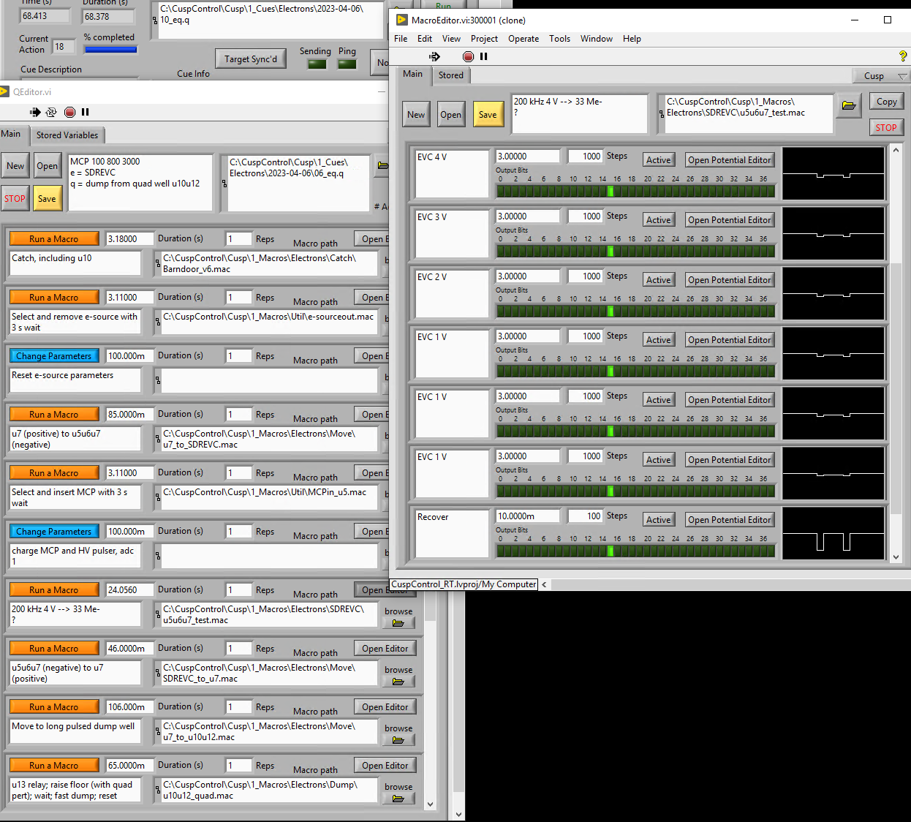The width and height of the screenshot is (911, 822).
Task: Open Change Parameters selector for Reset e-source step
Action: click(53, 355)
